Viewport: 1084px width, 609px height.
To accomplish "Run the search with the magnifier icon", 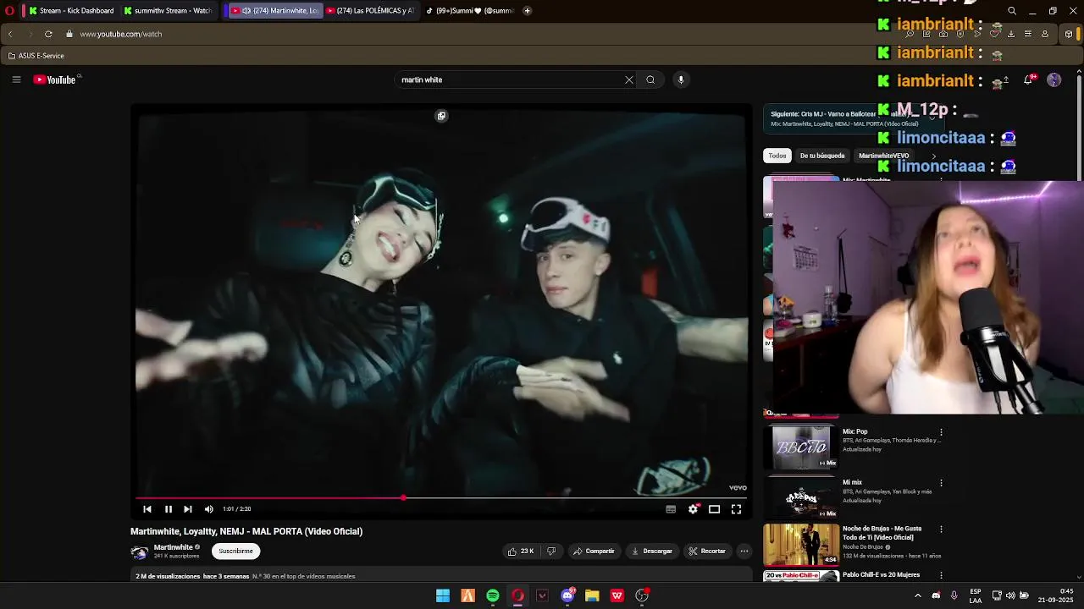I will (x=650, y=80).
